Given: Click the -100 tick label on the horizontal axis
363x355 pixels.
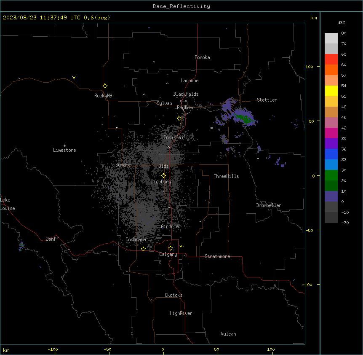Looking at the screenshot, I should (x=53, y=349).
